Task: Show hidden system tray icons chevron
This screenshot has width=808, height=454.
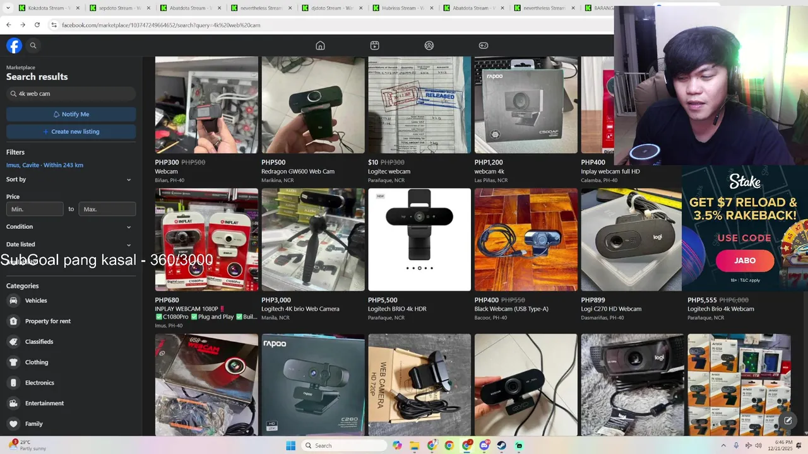Action: [723, 446]
